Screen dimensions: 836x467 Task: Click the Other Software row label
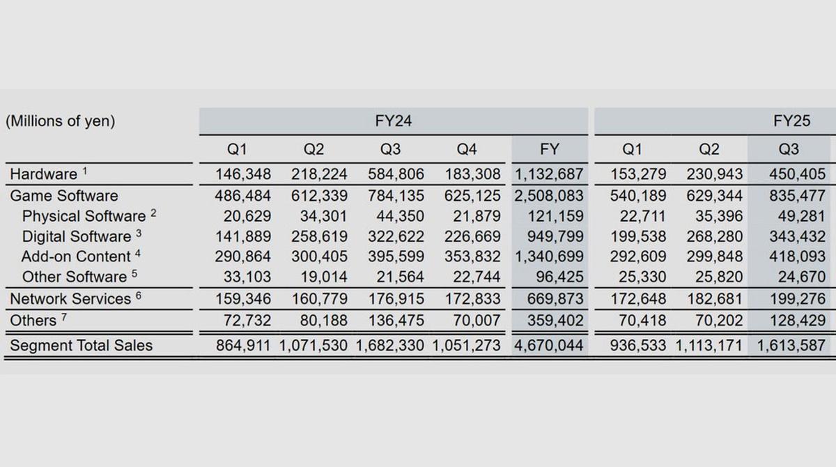click(x=75, y=277)
